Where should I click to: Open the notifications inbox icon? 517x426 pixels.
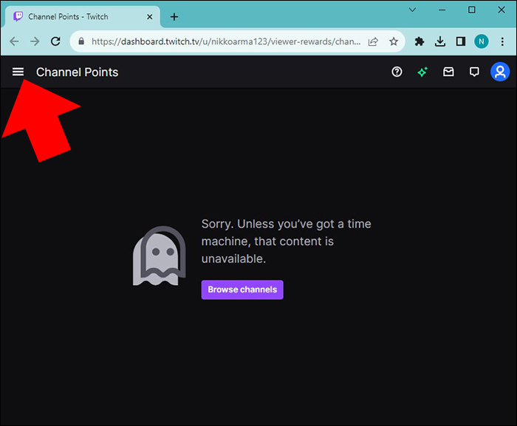point(448,72)
